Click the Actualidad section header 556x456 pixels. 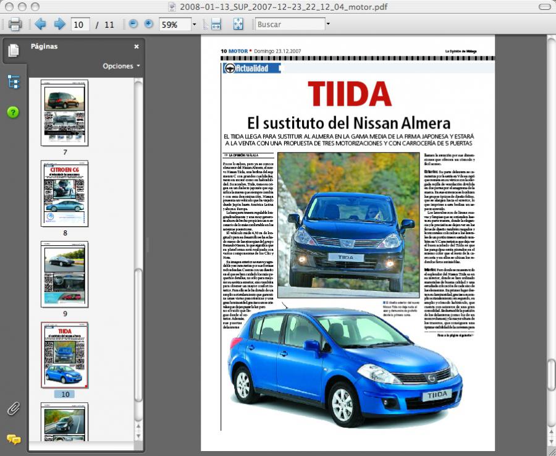252,69
